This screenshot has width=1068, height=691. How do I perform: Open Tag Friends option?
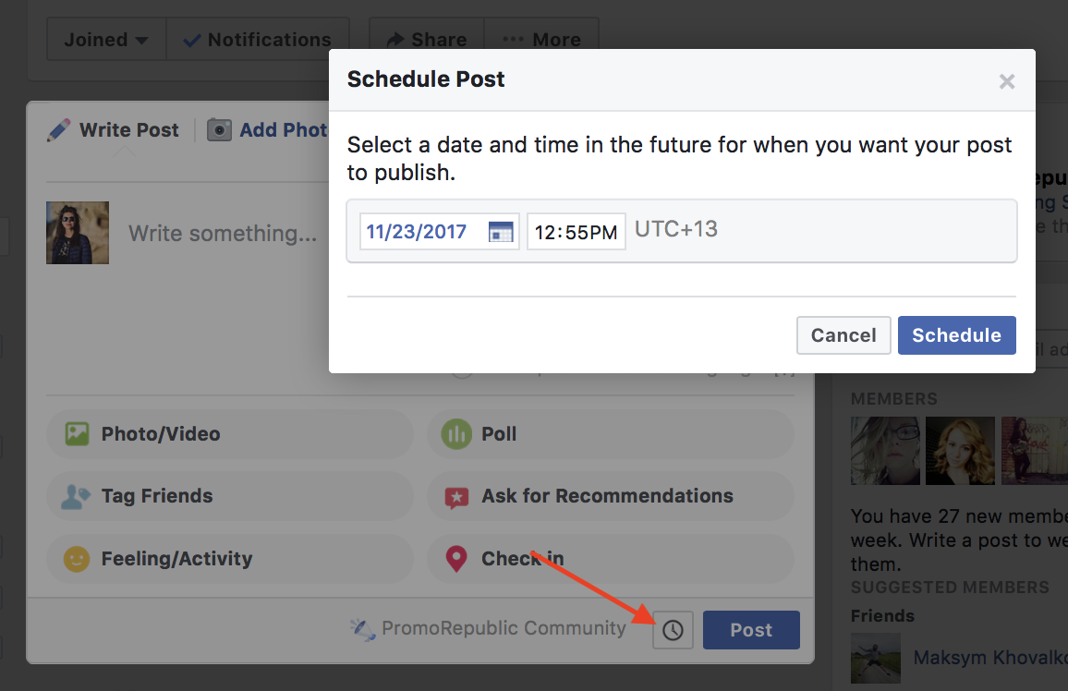tap(229, 496)
